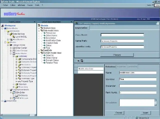Close the Project Explorer panel

pos(34,22)
